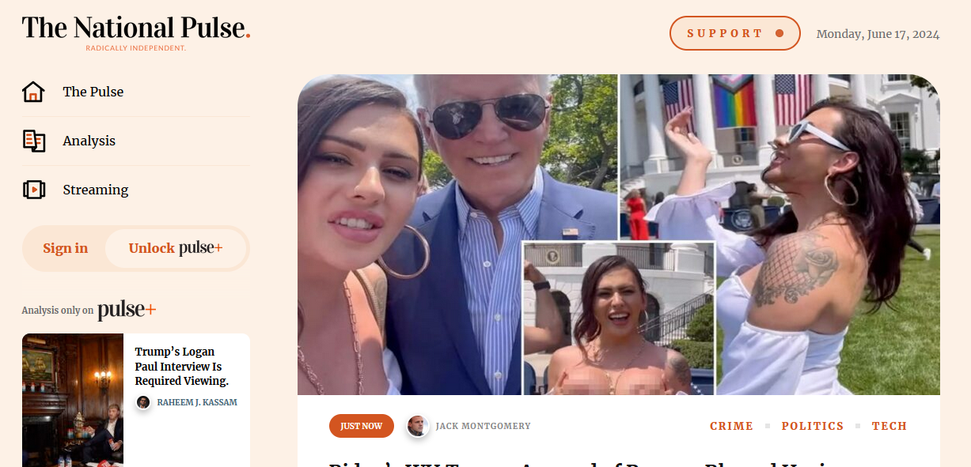Click the Logan Paul interview thumbnail image
971x467 pixels.
pyautogui.click(x=73, y=400)
